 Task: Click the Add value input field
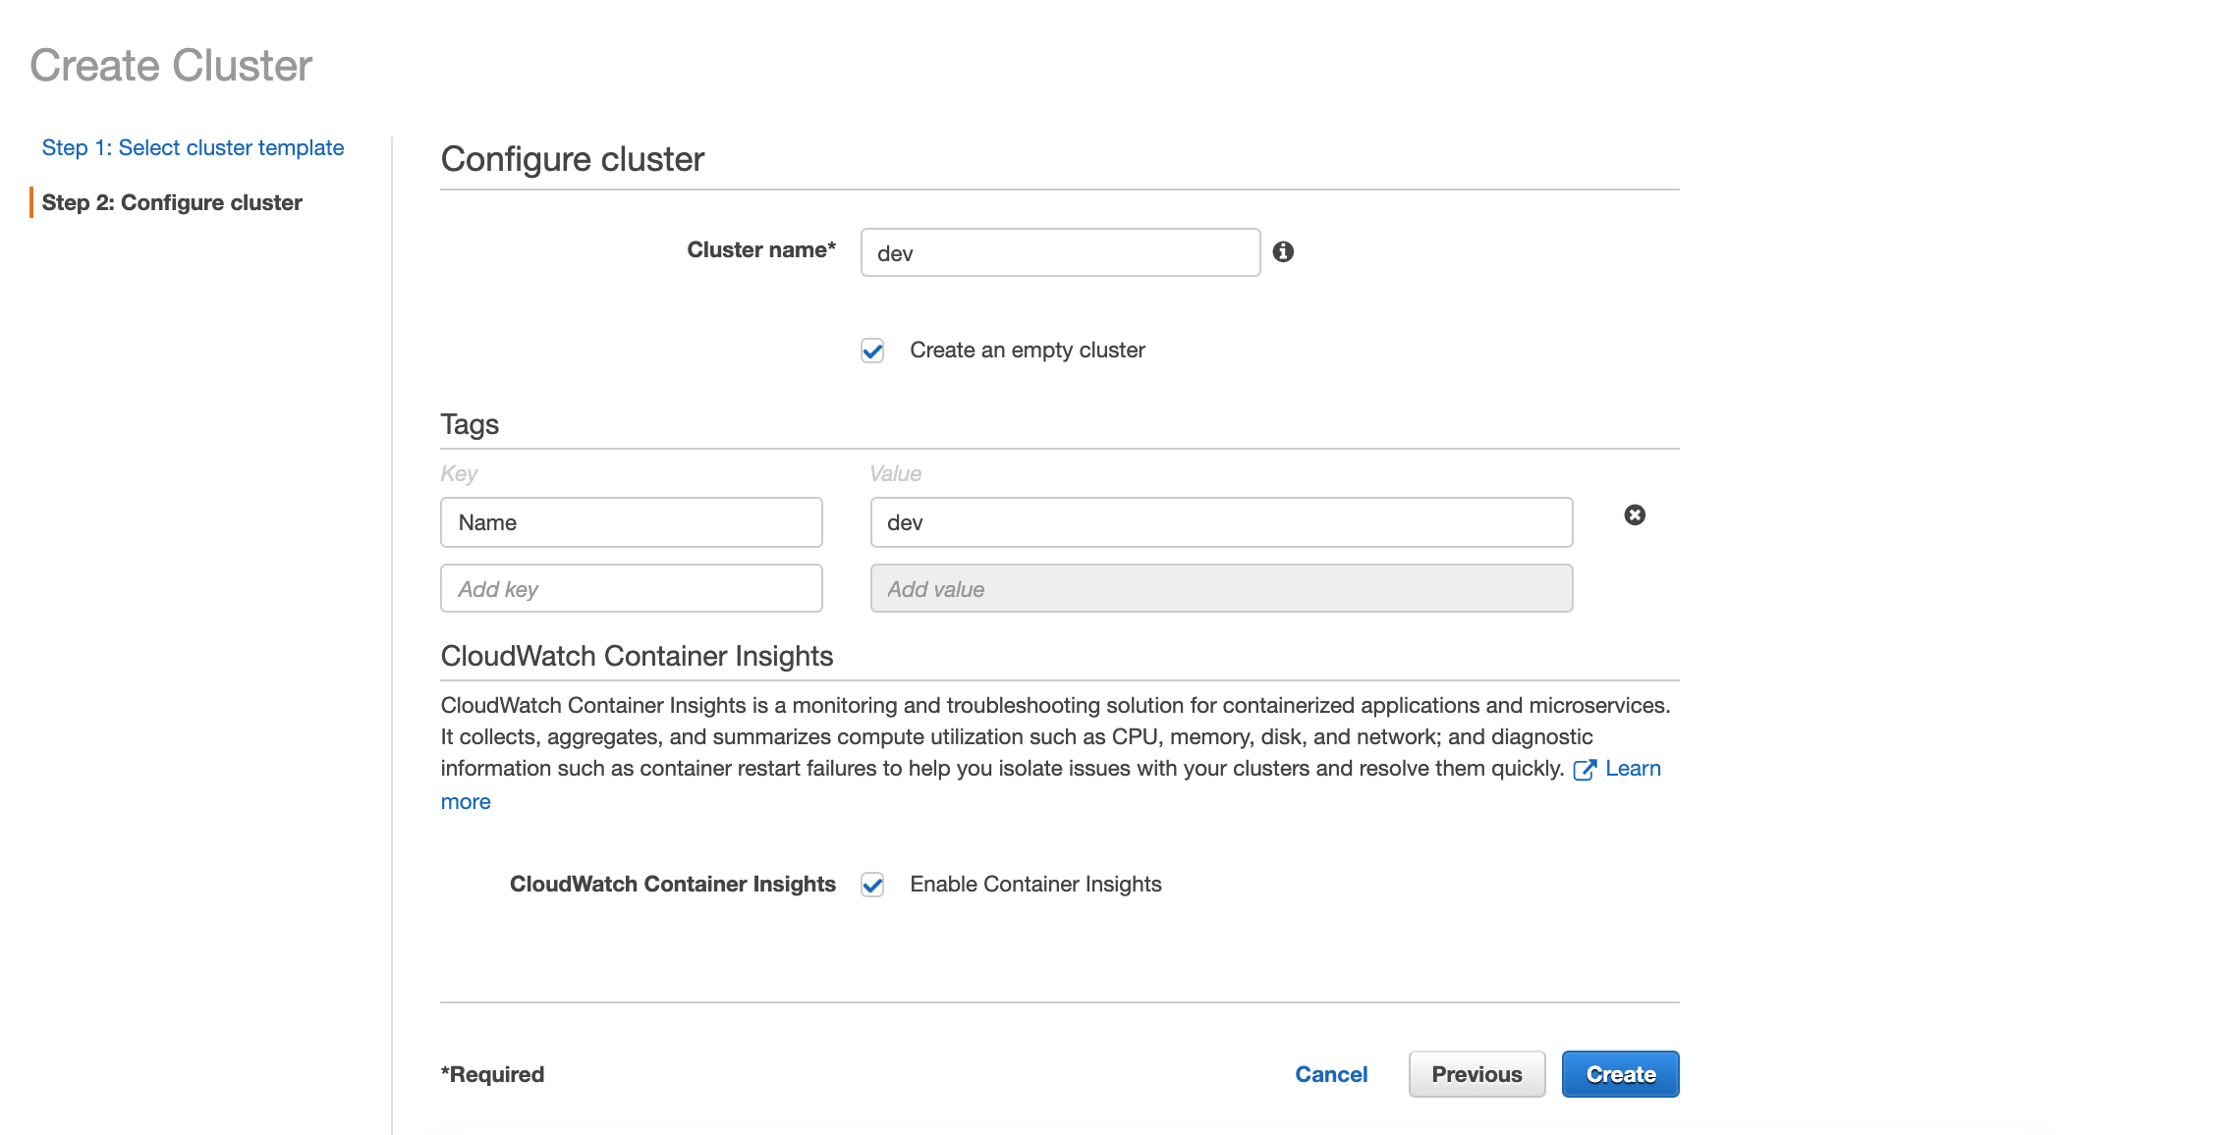(1221, 588)
